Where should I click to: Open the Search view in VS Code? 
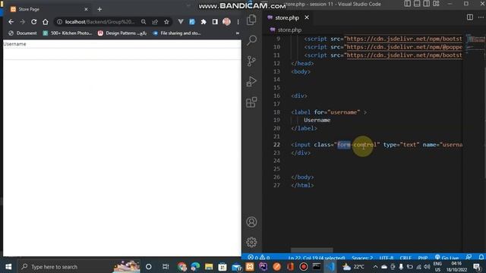251,40
